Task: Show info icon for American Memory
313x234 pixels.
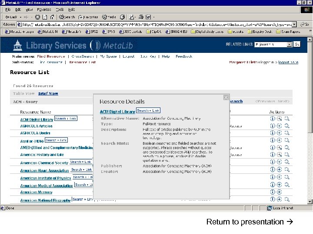Action: [x=273, y=192]
